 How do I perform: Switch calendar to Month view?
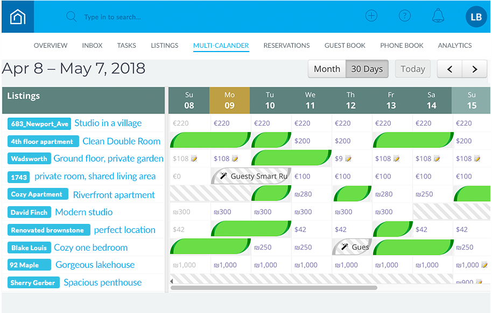click(x=327, y=69)
